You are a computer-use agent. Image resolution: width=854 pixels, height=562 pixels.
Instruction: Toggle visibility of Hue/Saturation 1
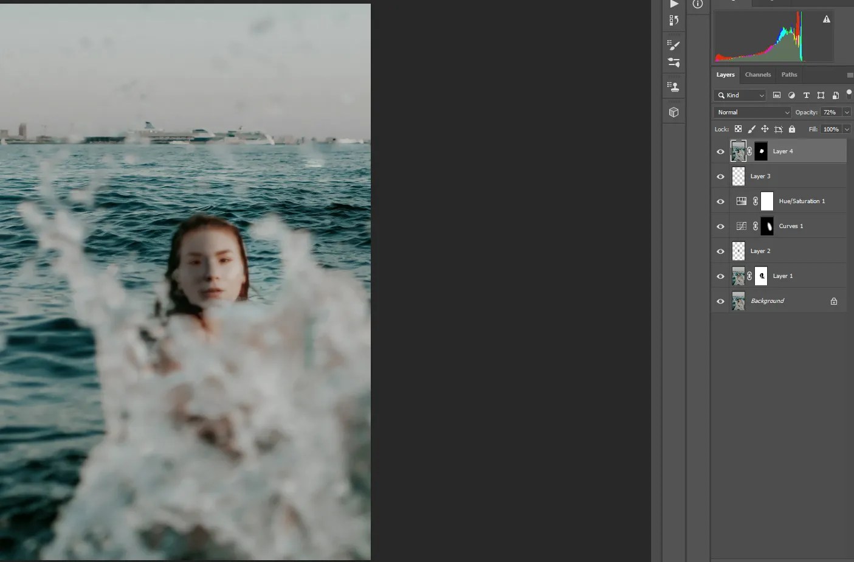pos(720,201)
